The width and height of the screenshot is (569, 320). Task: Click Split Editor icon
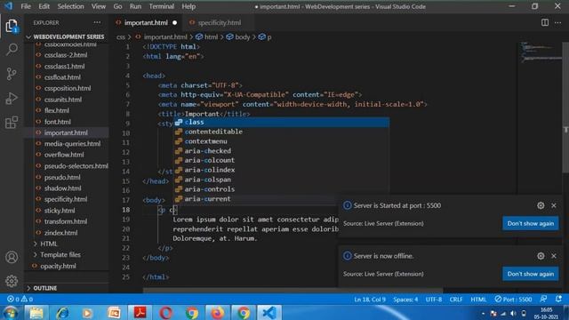(545, 22)
